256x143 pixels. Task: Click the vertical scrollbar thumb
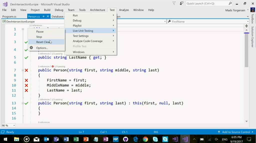point(246,50)
